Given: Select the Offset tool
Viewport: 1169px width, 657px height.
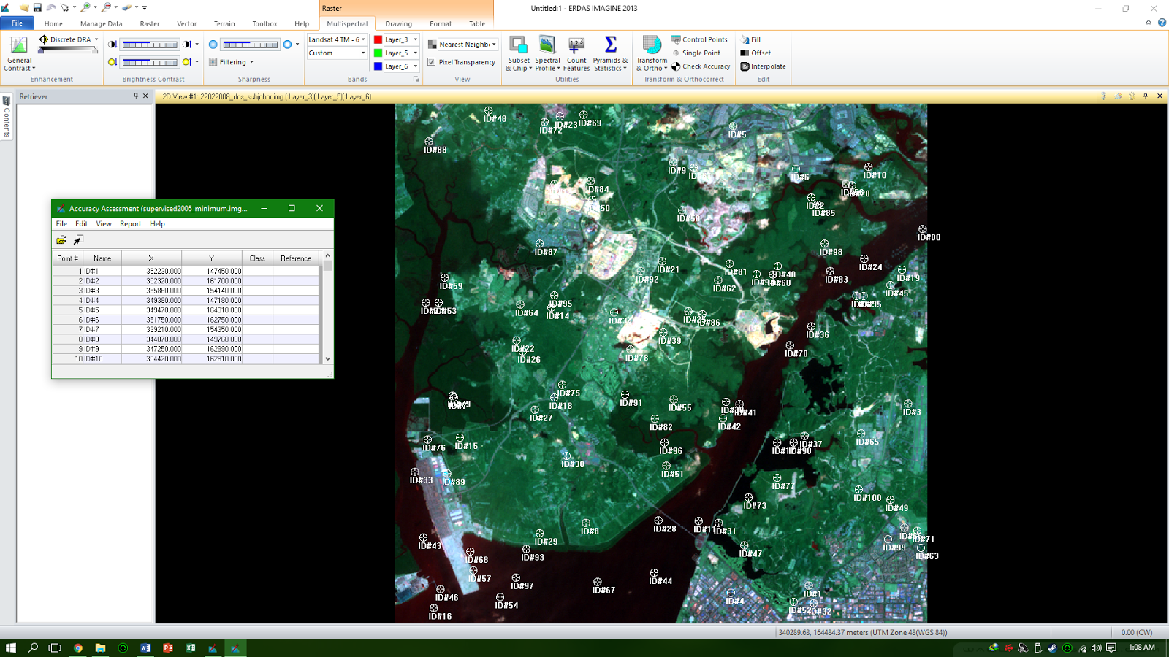Looking at the screenshot, I should click(x=757, y=53).
